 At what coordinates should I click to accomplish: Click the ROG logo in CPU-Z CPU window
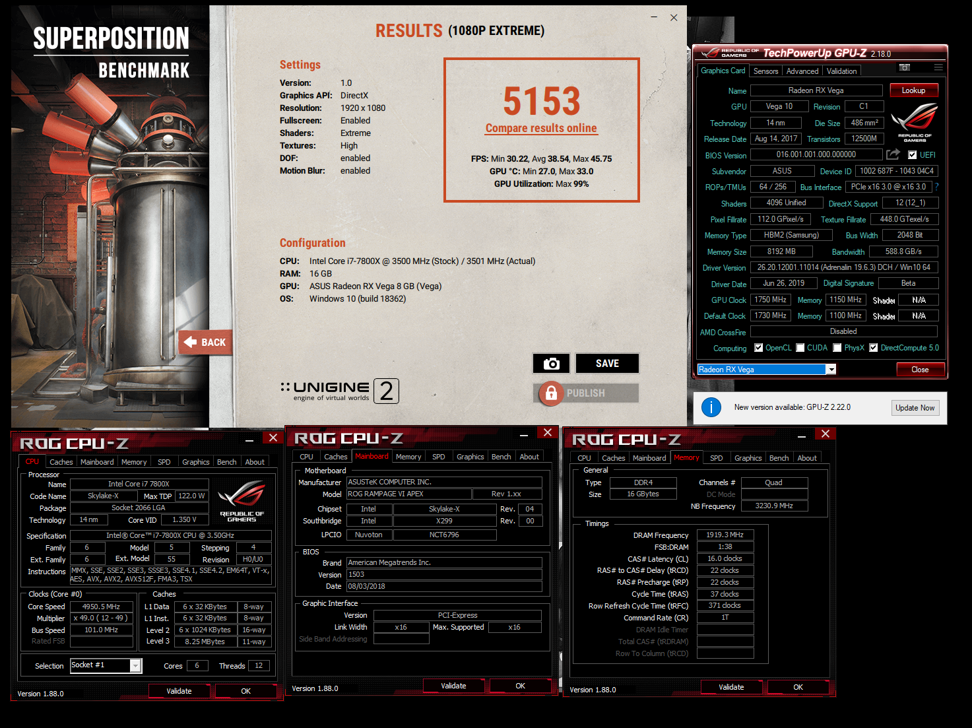(242, 501)
